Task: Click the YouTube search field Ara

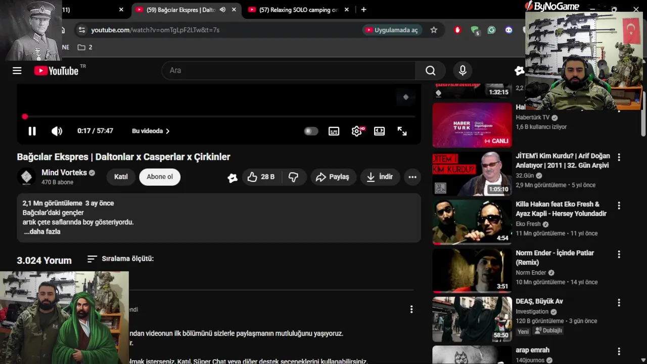Action: [x=289, y=71]
